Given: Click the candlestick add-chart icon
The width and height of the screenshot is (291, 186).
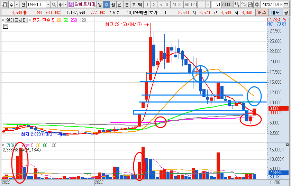Looking at the screenshot, I should coord(237,4).
